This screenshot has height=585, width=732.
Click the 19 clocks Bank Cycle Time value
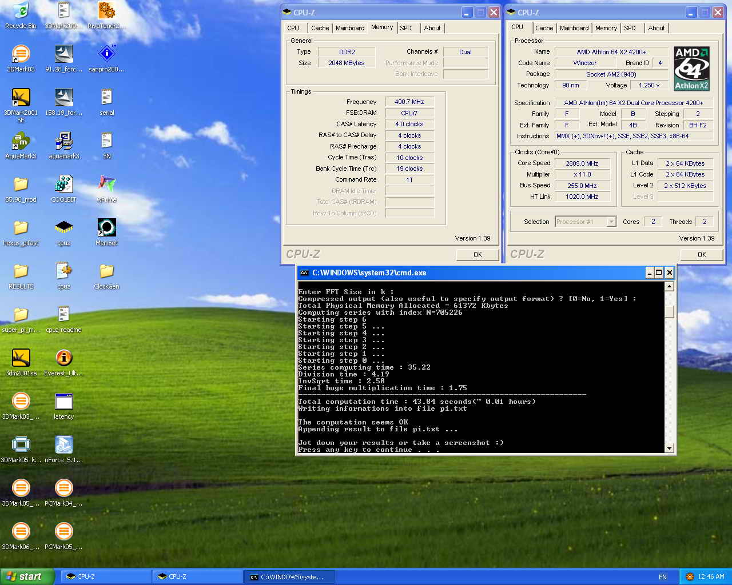409,169
